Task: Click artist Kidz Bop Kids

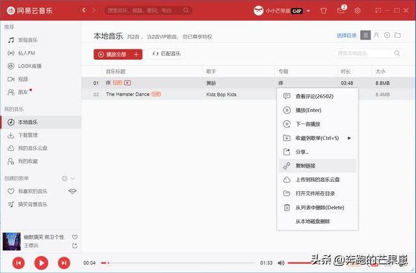Action: point(221,94)
